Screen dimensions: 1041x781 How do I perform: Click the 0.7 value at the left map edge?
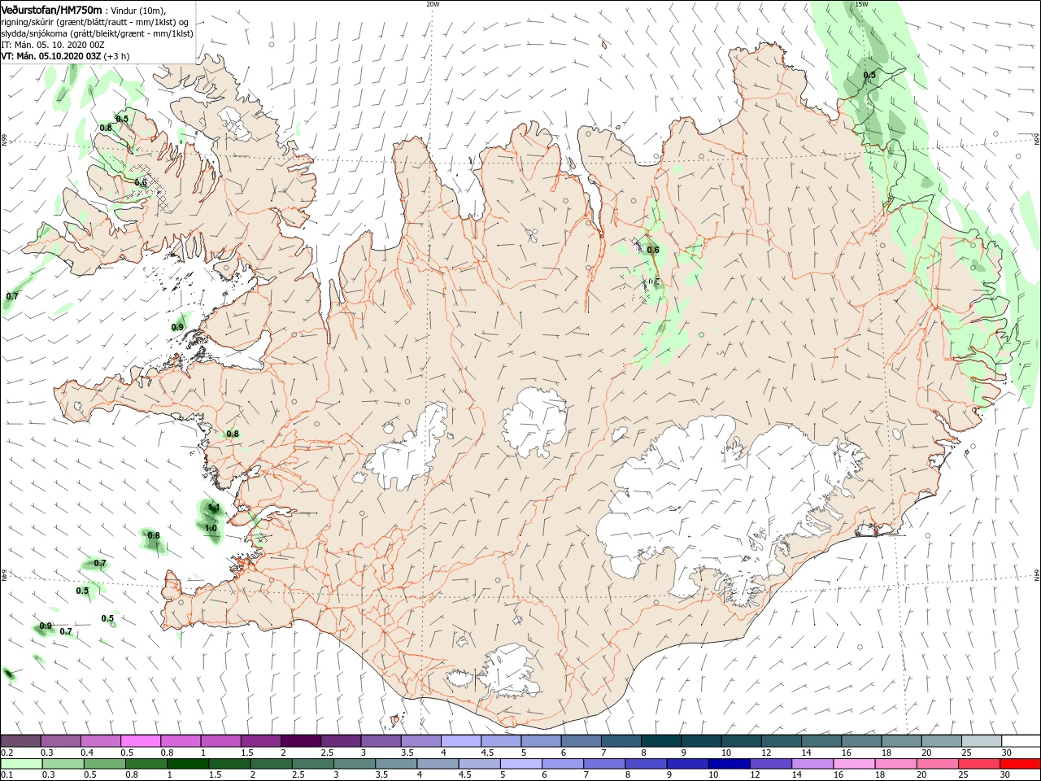(12, 296)
